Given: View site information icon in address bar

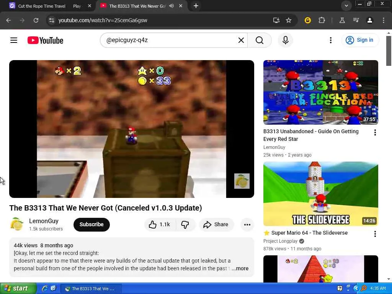Looking at the screenshot, I should (x=52, y=20).
